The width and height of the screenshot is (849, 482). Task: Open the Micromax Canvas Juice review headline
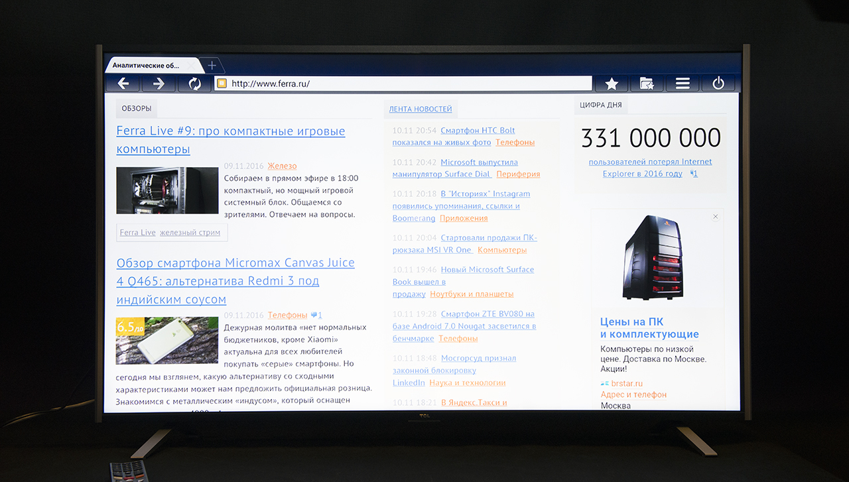point(235,281)
